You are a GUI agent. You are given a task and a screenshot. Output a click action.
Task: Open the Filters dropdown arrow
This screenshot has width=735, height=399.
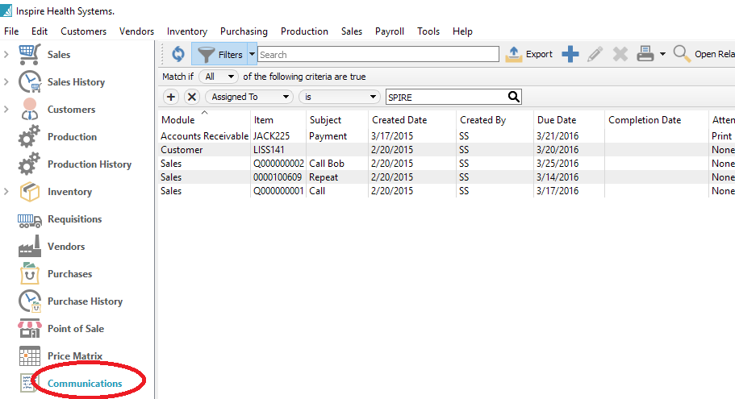click(252, 55)
